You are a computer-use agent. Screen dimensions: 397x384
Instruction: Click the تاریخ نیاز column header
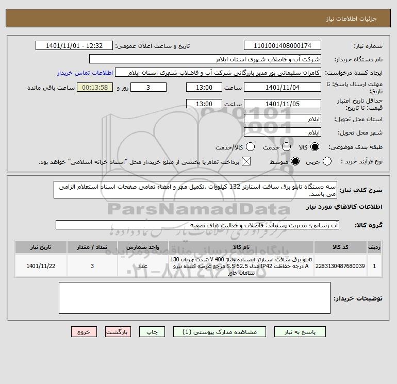(x=41, y=247)
